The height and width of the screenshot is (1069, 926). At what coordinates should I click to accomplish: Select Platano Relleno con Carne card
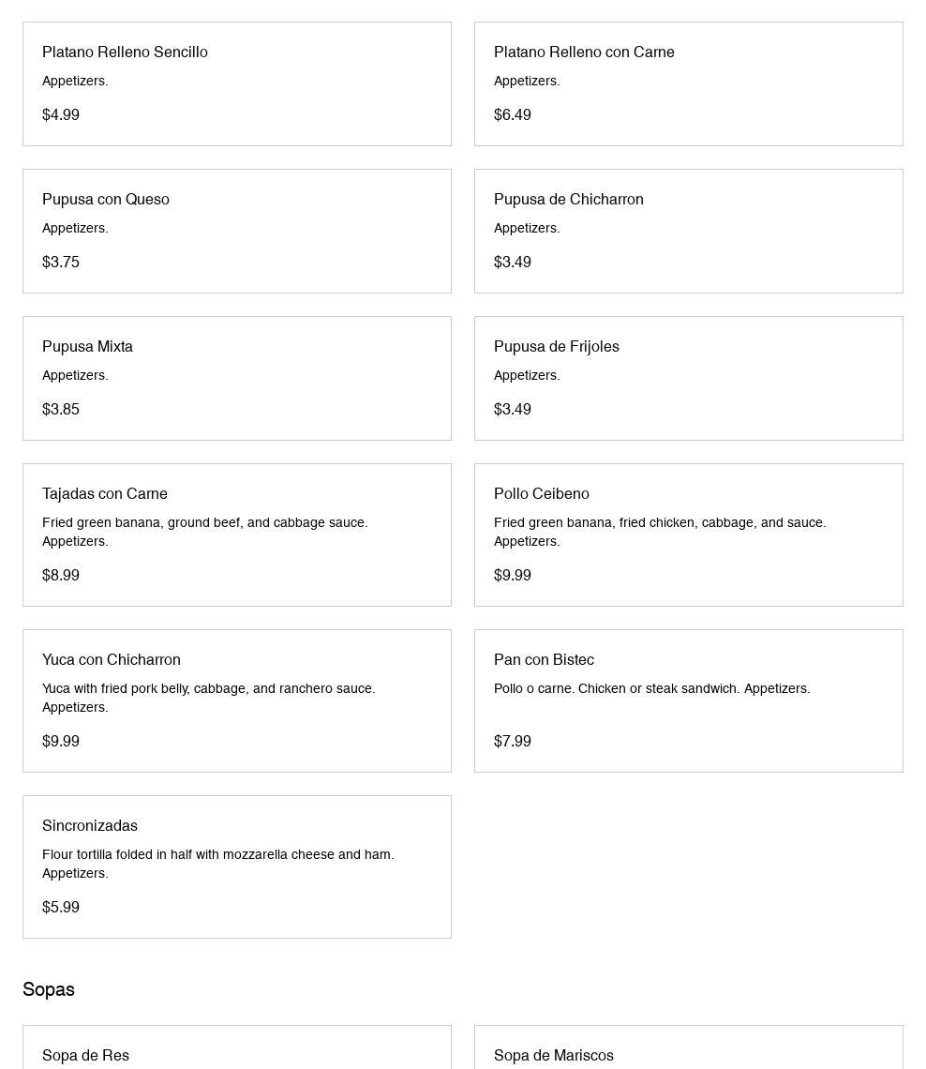(x=688, y=83)
